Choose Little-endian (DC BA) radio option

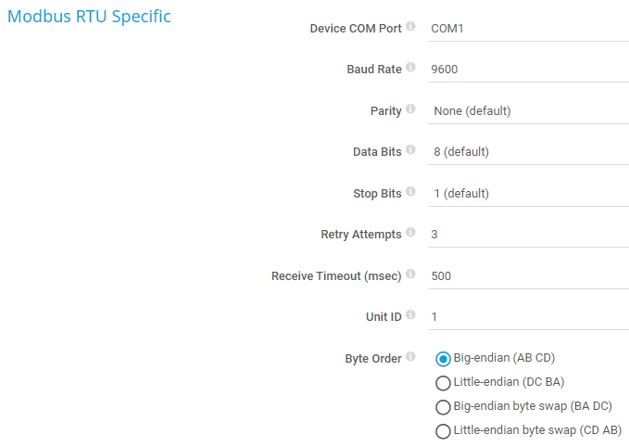444,382
